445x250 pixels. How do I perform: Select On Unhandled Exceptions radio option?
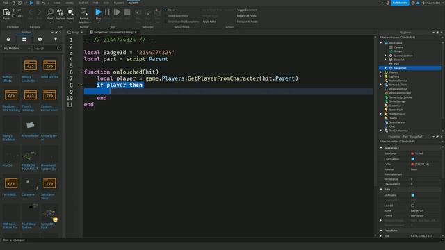(165, 22)
